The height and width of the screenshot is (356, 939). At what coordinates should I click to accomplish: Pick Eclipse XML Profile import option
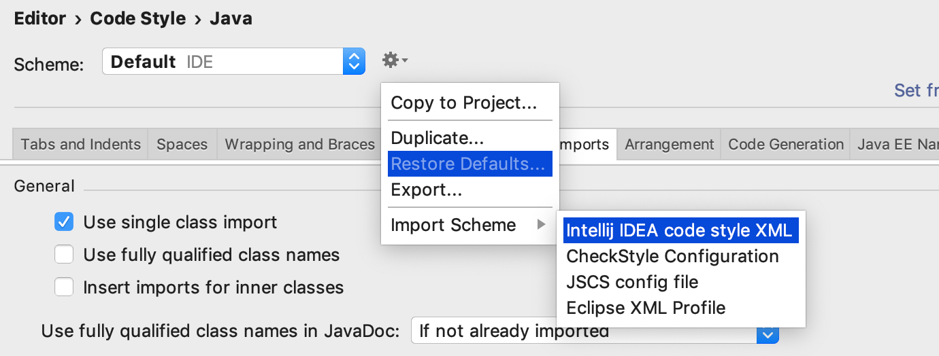coord(646,308)
